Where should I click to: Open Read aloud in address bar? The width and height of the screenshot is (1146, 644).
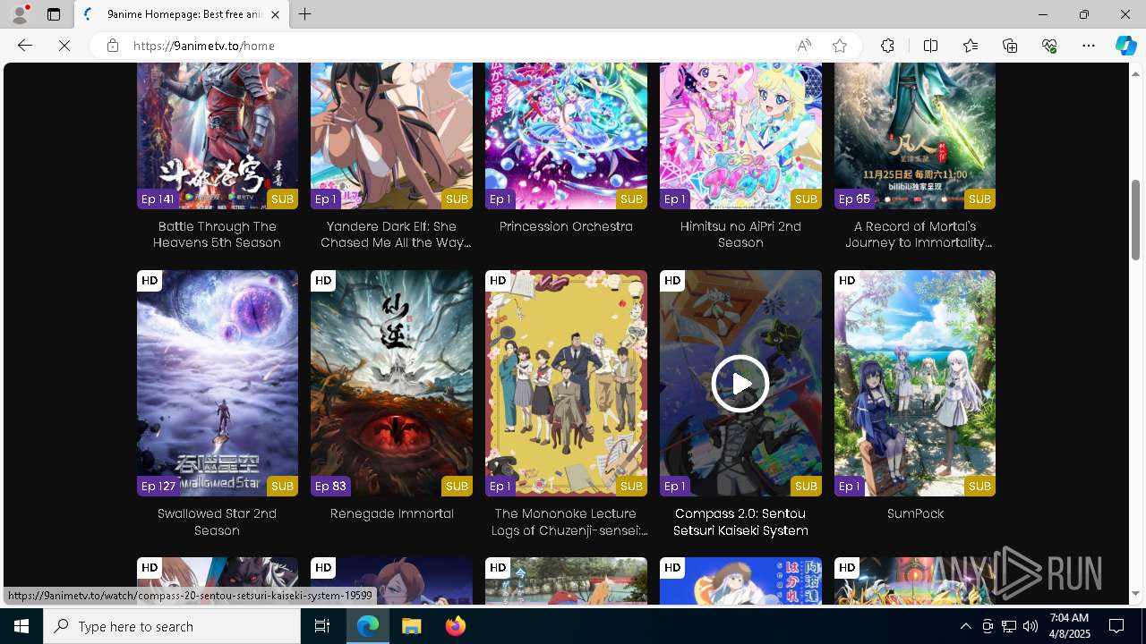(804, 46)
